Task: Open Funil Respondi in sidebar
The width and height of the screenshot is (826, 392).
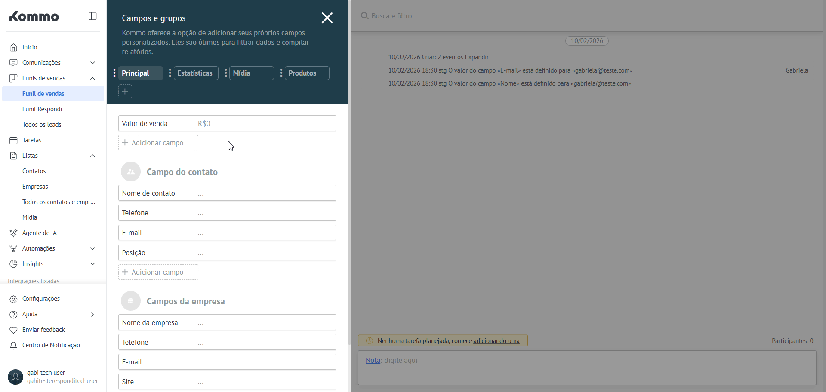Action: pos(42,109)
